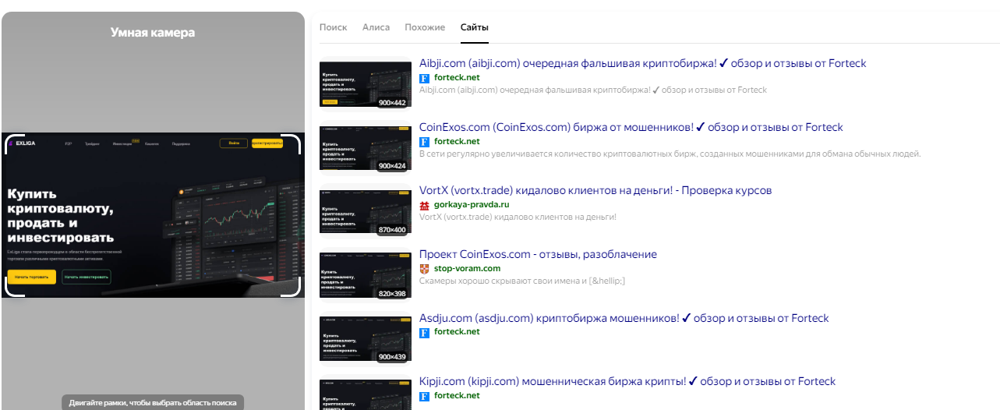1000x410 pixels.
Task: Click the 870×400 thumbnail of the VortX result
Action: point(366,212)
